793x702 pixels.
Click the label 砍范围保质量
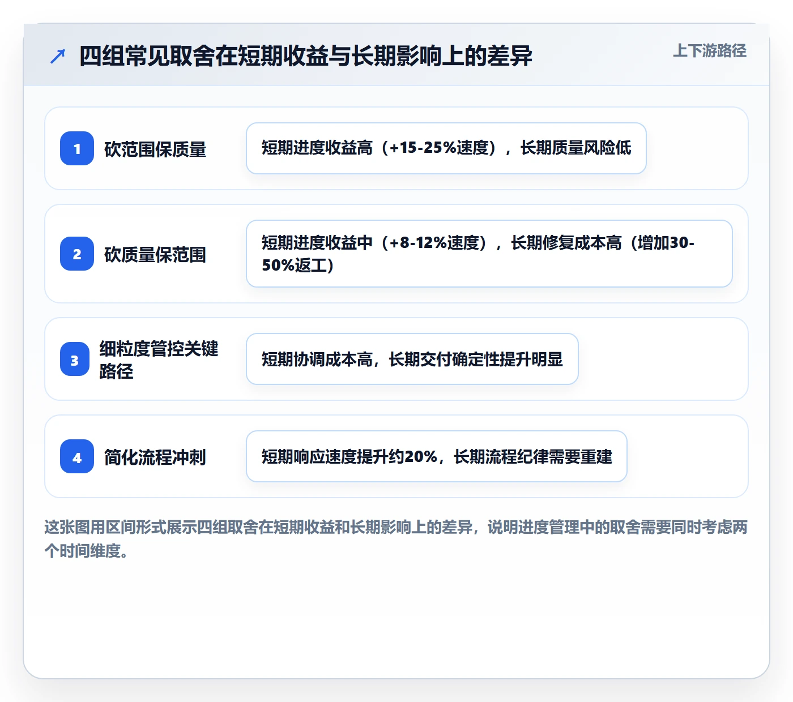point(155,149)
